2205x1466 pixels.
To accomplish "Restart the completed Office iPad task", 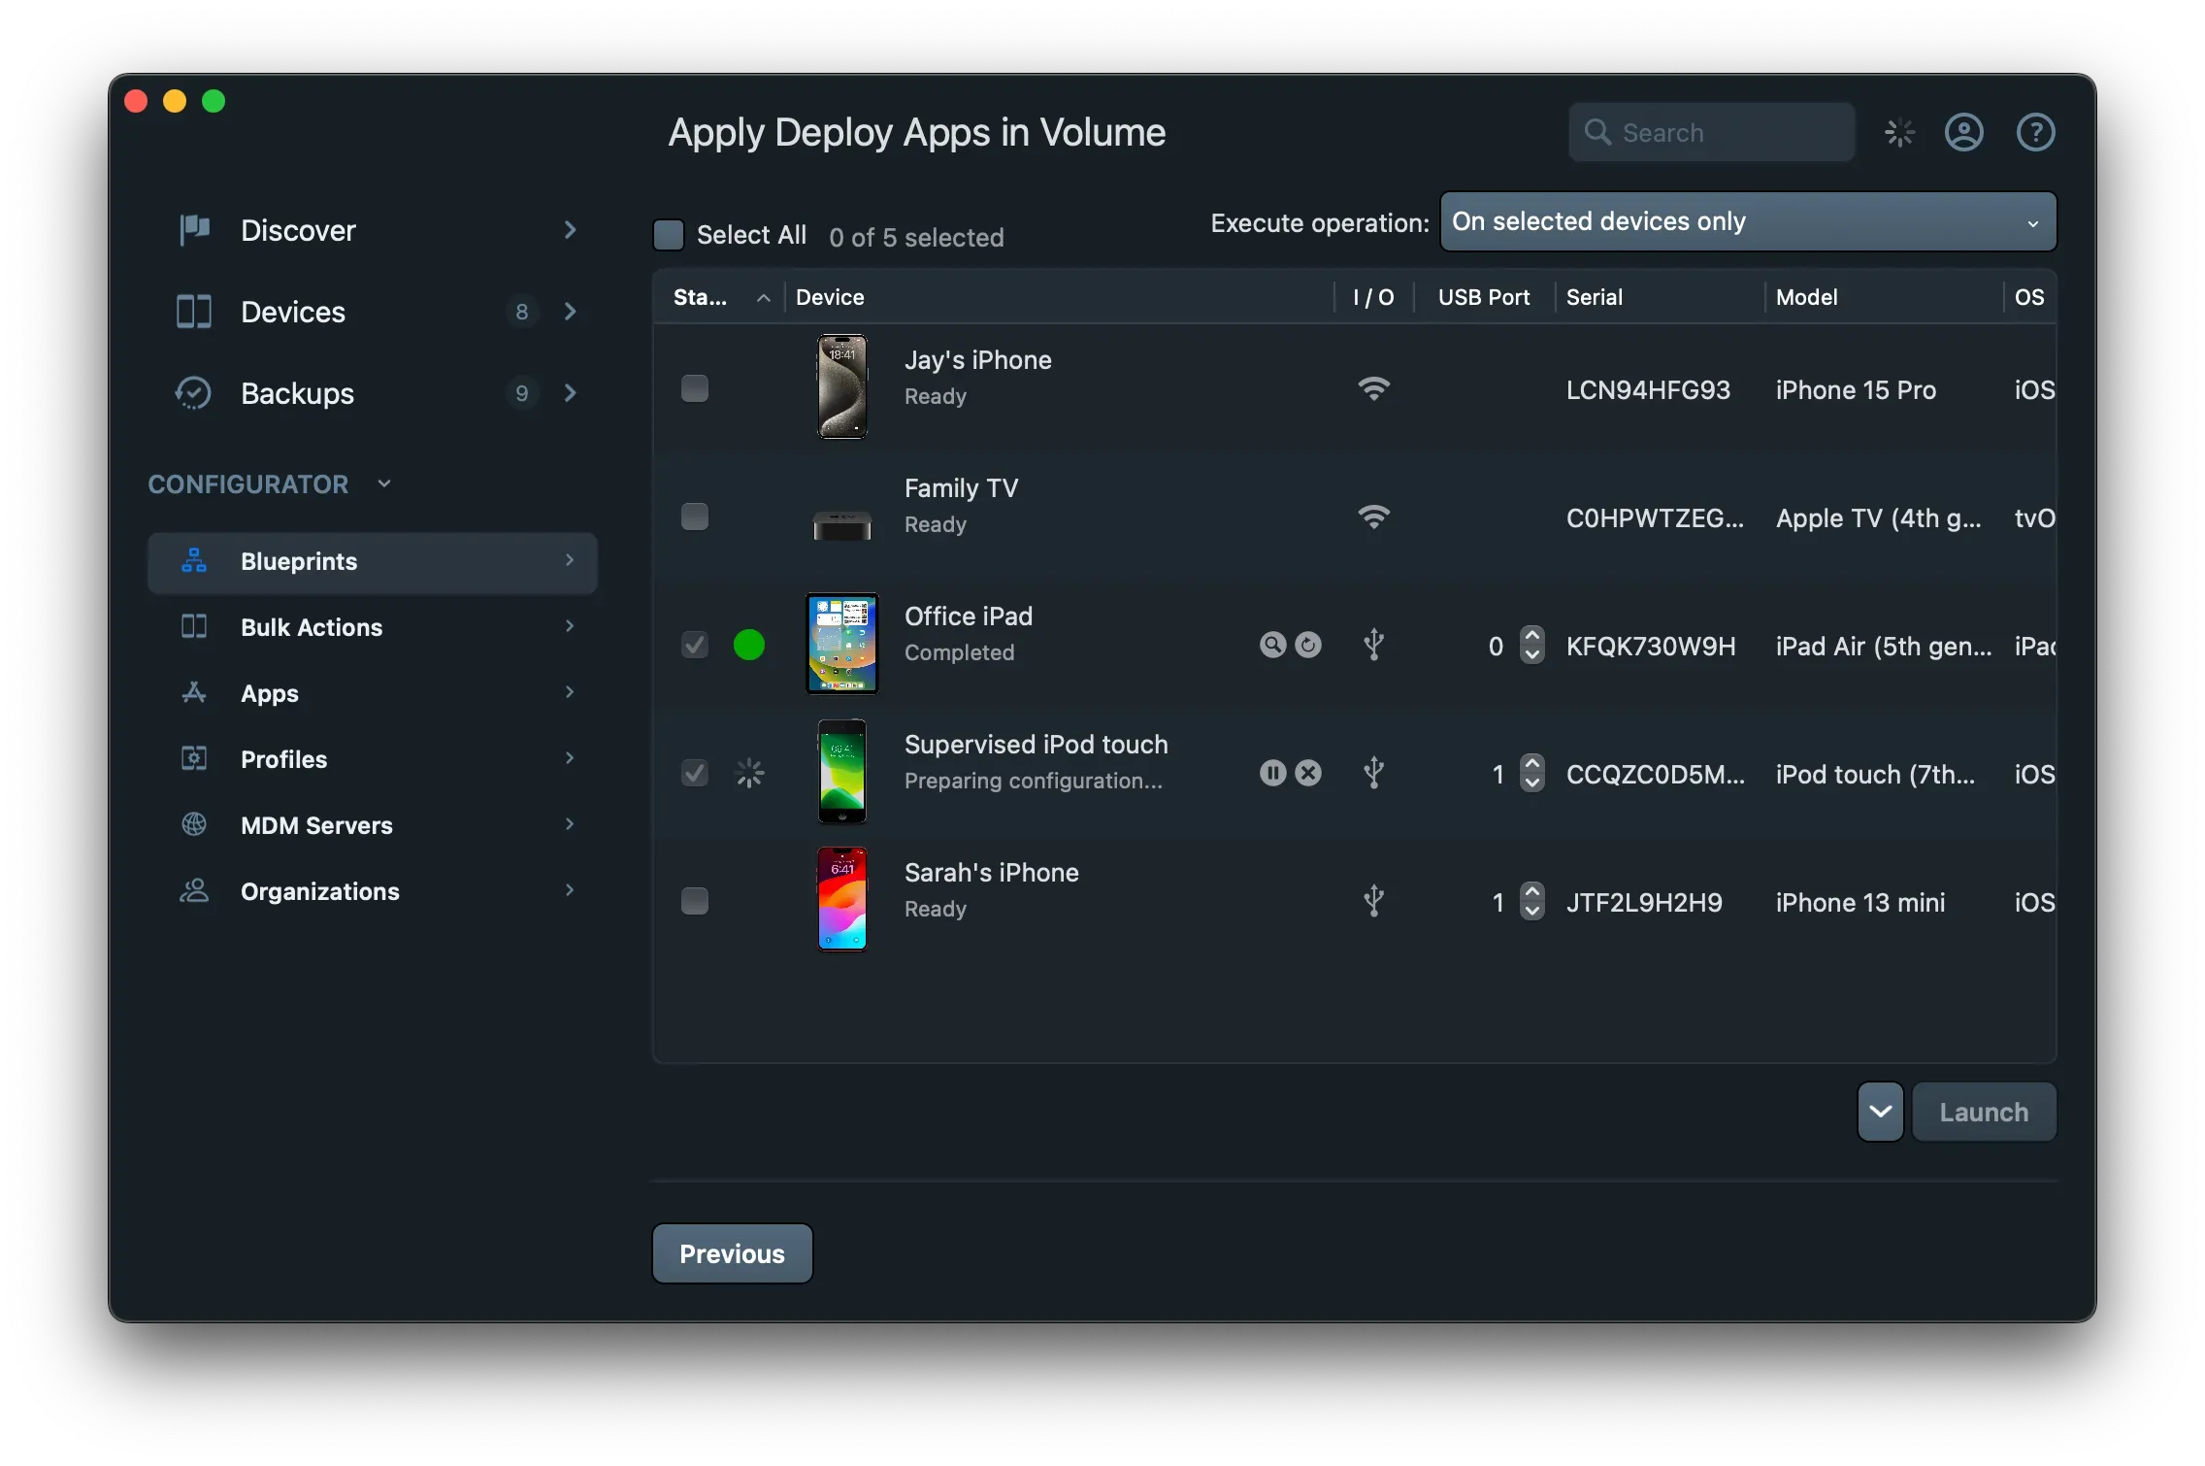I will coord(1309,644).
